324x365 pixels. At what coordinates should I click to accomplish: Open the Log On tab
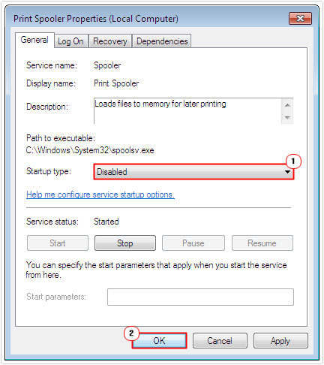70,41
